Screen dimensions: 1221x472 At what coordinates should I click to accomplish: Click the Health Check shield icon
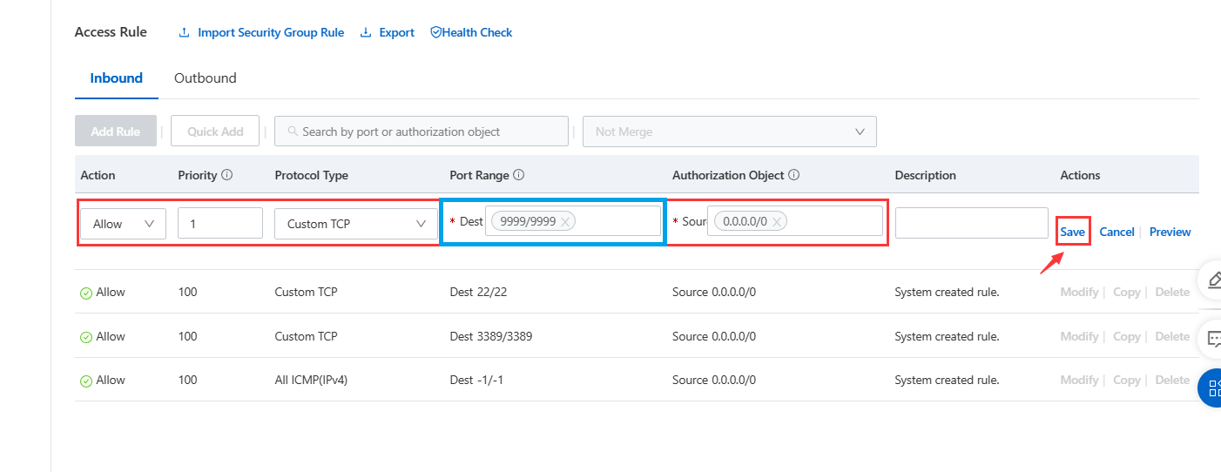pyautogui.click(x=435, y=33)
